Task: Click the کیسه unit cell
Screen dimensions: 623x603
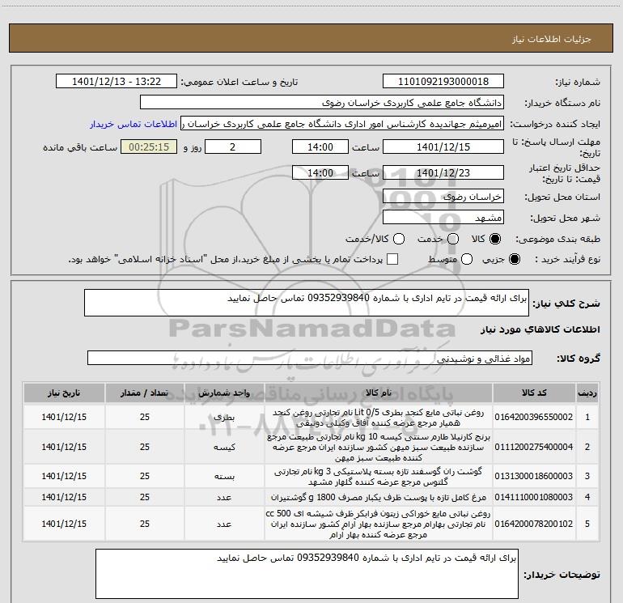Action: (224, 447)
